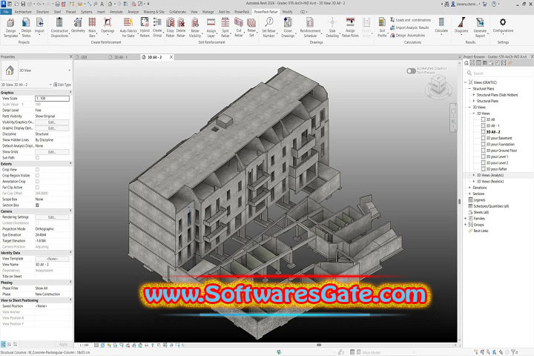This screenshot has width=534, height=356.
Task: Open Rebar Visibility tool
Action: click(195, 27)
